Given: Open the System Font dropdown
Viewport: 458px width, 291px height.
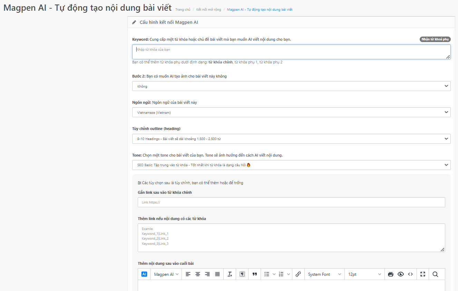Looking at the screenshot, I should click(325, 274).
